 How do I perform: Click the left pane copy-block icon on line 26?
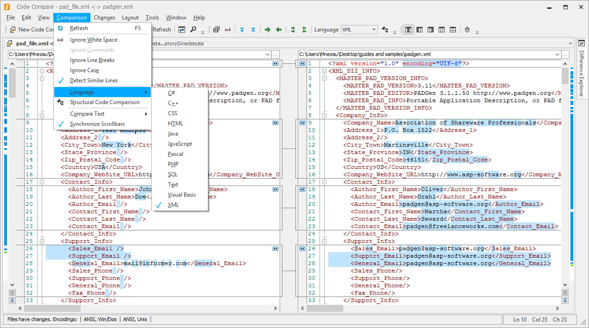[x=275, y=248]
